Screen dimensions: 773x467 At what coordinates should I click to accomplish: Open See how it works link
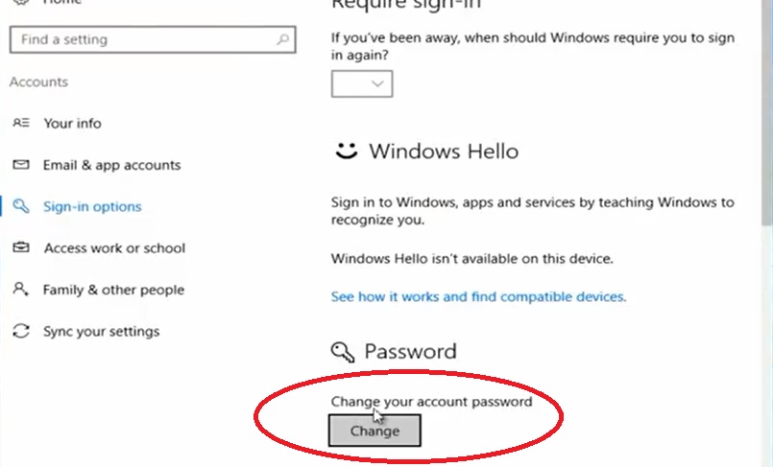[x=478, y=296]
